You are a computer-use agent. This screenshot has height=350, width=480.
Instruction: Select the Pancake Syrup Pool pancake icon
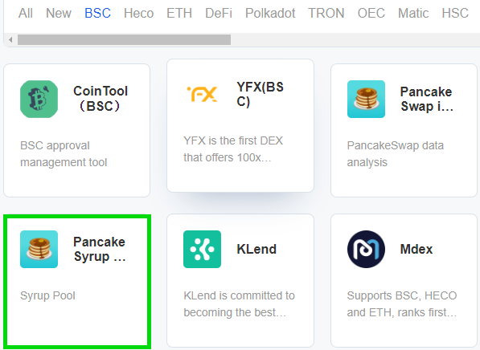[39, 249]
